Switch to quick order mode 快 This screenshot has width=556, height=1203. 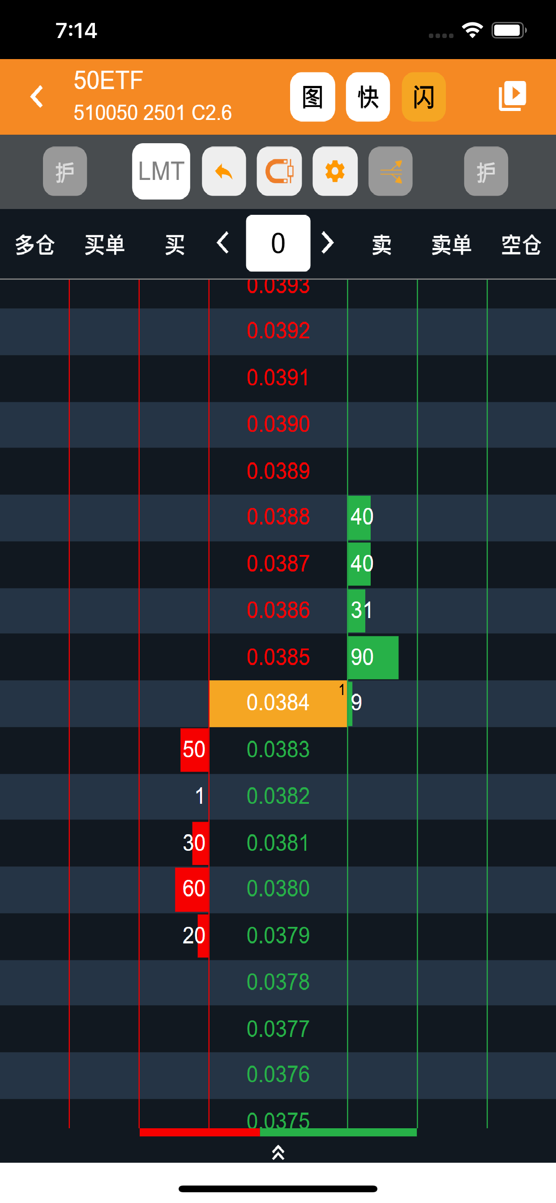coord(368,97)
